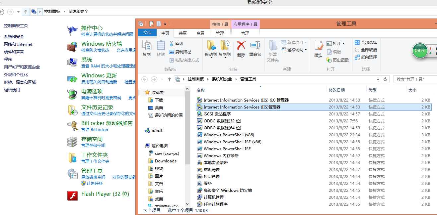
Task: Click the BitLocker drive encryption key icon
Action: (x=72, y=126)
